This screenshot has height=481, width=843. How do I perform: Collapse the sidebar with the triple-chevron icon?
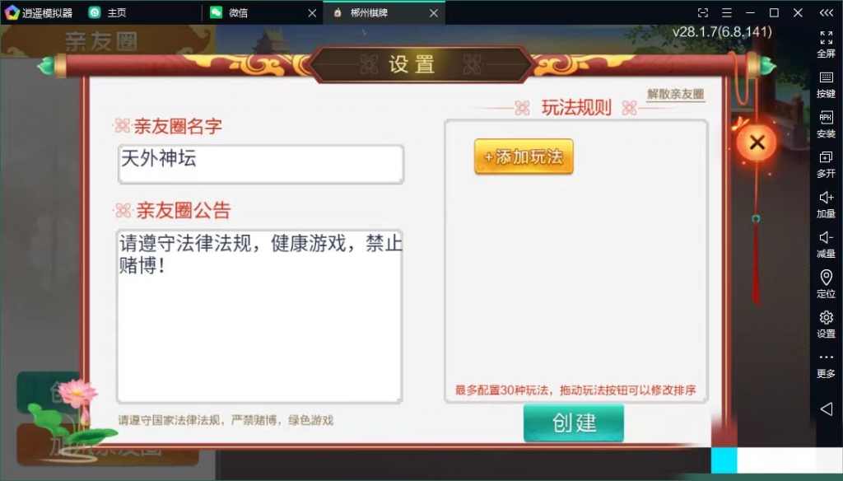(x=827, y=12)
